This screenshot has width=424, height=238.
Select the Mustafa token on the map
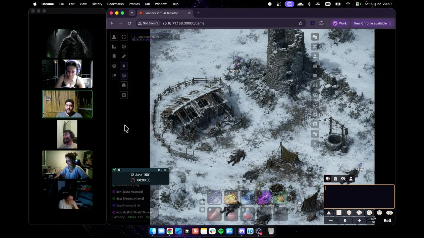(236, 66)
